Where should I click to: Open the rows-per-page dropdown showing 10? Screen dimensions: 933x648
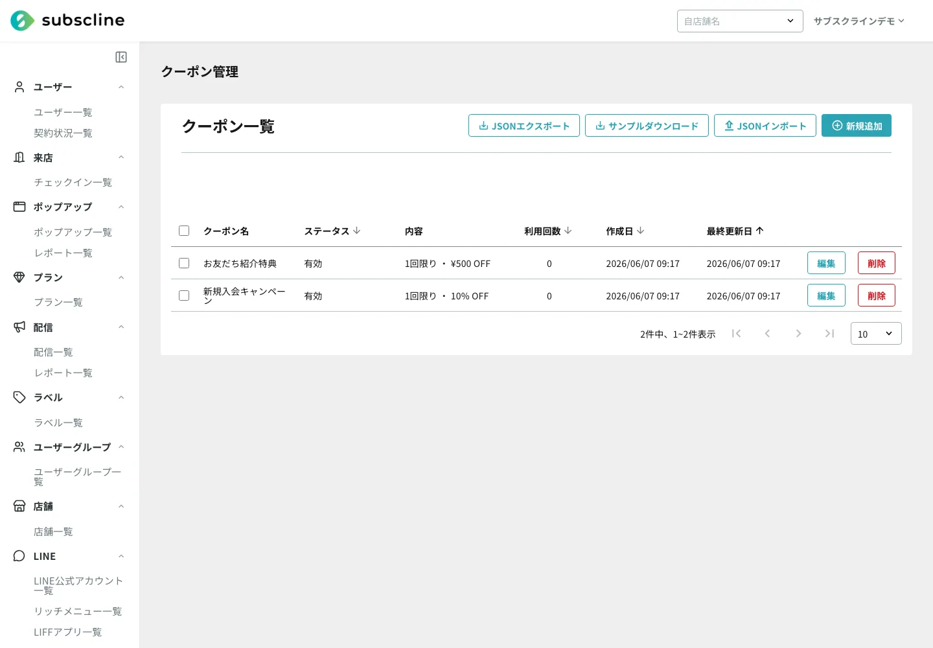876,334
